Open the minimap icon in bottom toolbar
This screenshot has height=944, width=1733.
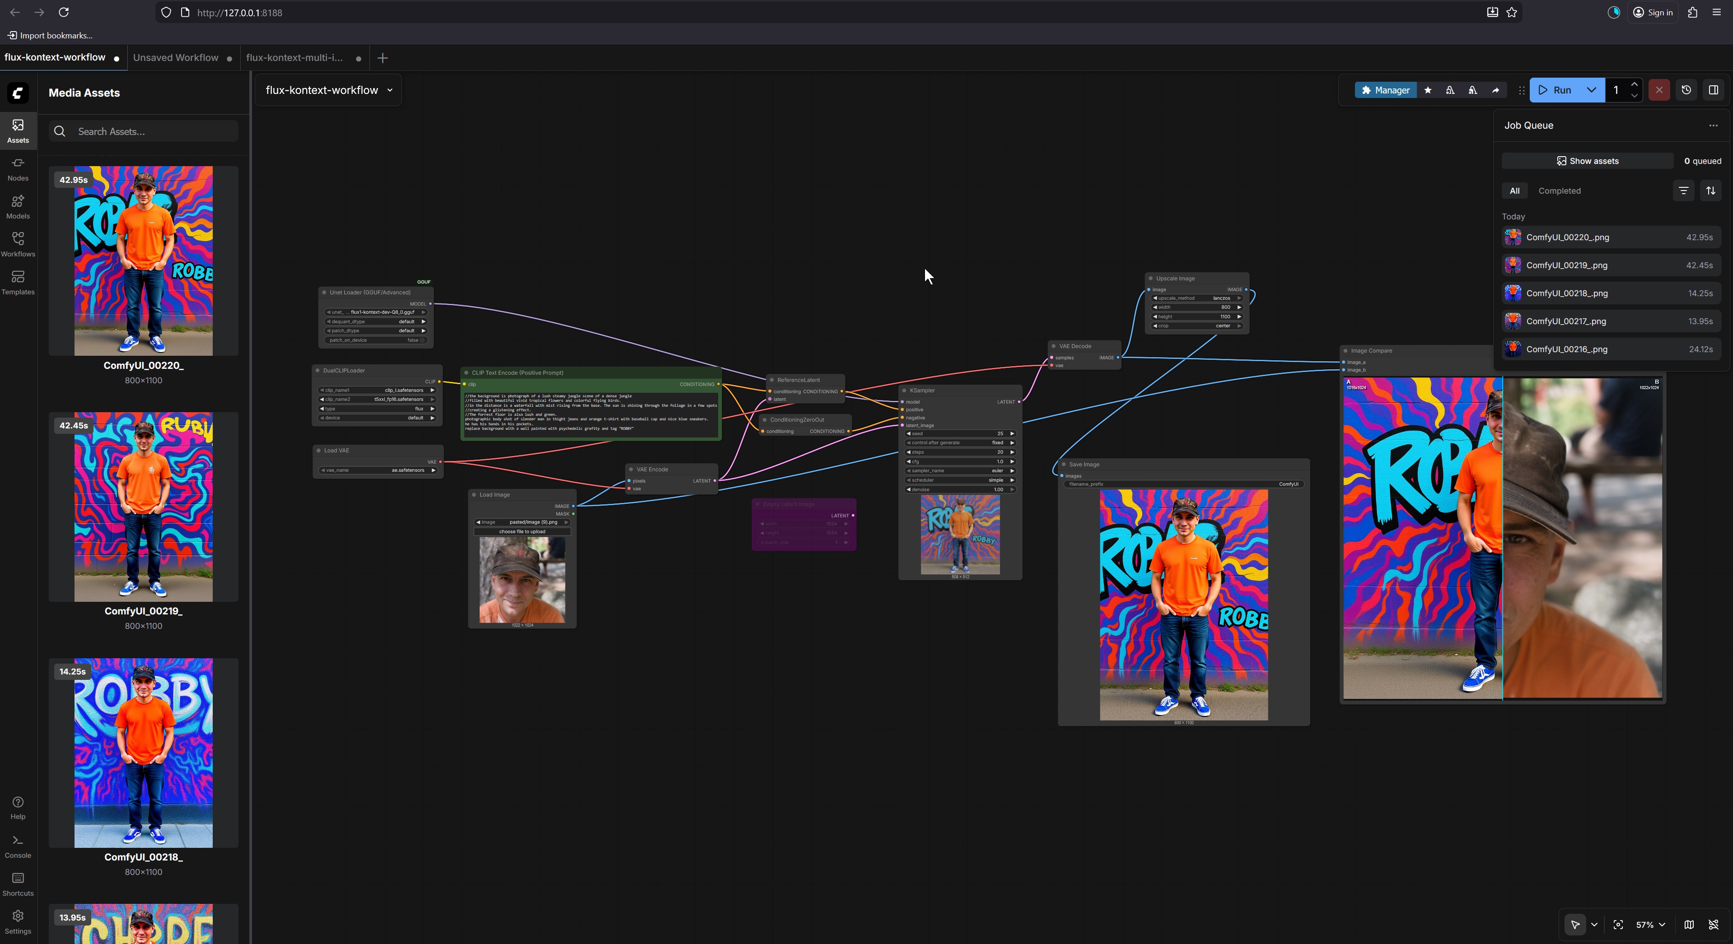(x=1689, y=925)
